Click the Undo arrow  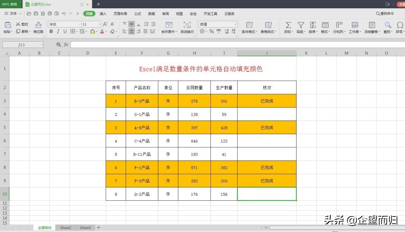pyautogui.click(x=64, y=14)
